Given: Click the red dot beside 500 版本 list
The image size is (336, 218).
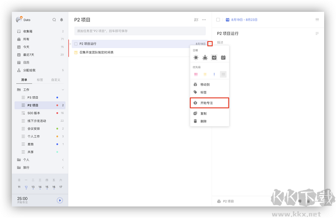Looking at the screenshot, I should (57, 113).
